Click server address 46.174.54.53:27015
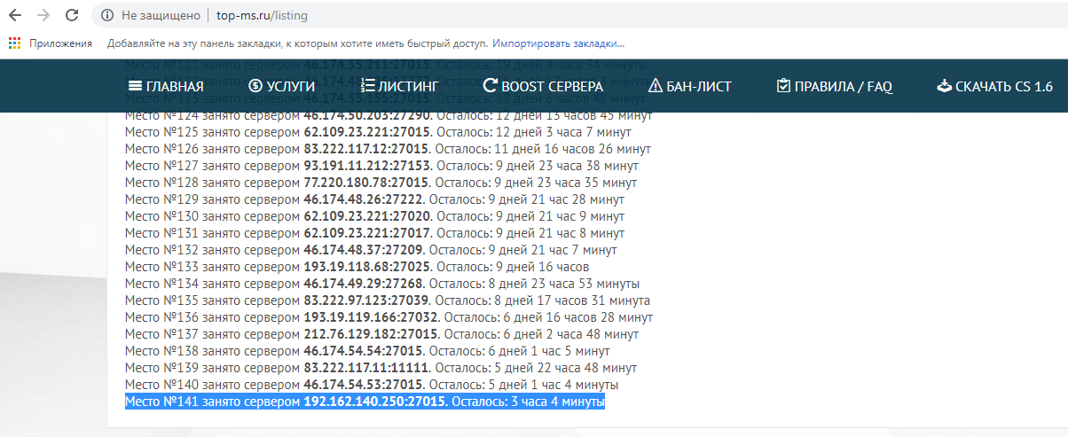 (364, 385)
